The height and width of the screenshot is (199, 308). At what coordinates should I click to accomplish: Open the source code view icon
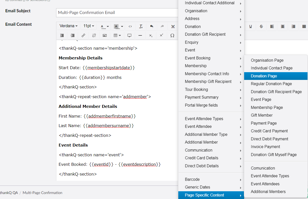(x=130, y=26)
